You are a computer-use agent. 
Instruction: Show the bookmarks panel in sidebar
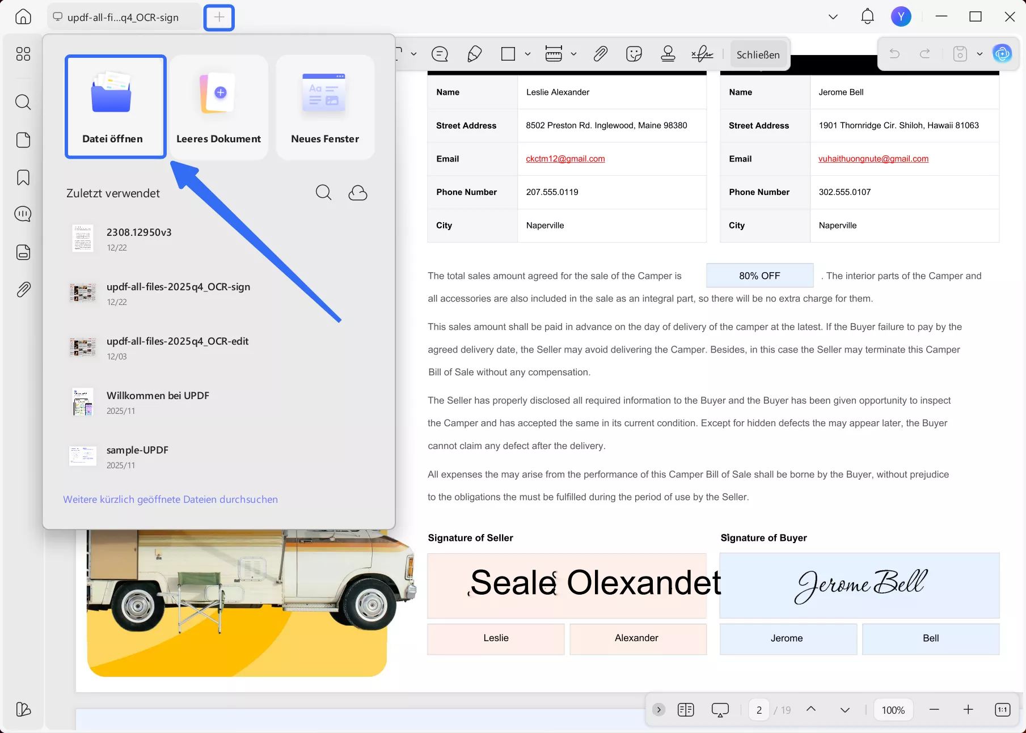pyautogui.click(x=23, y=177)
